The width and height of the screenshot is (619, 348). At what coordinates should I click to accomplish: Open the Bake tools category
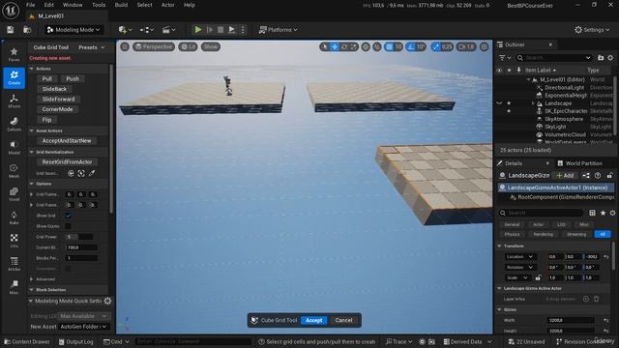pos(14,217)
